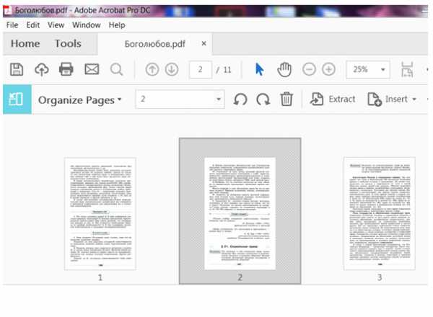Click the fit page scrolling icon

click(x=407, y=69)
